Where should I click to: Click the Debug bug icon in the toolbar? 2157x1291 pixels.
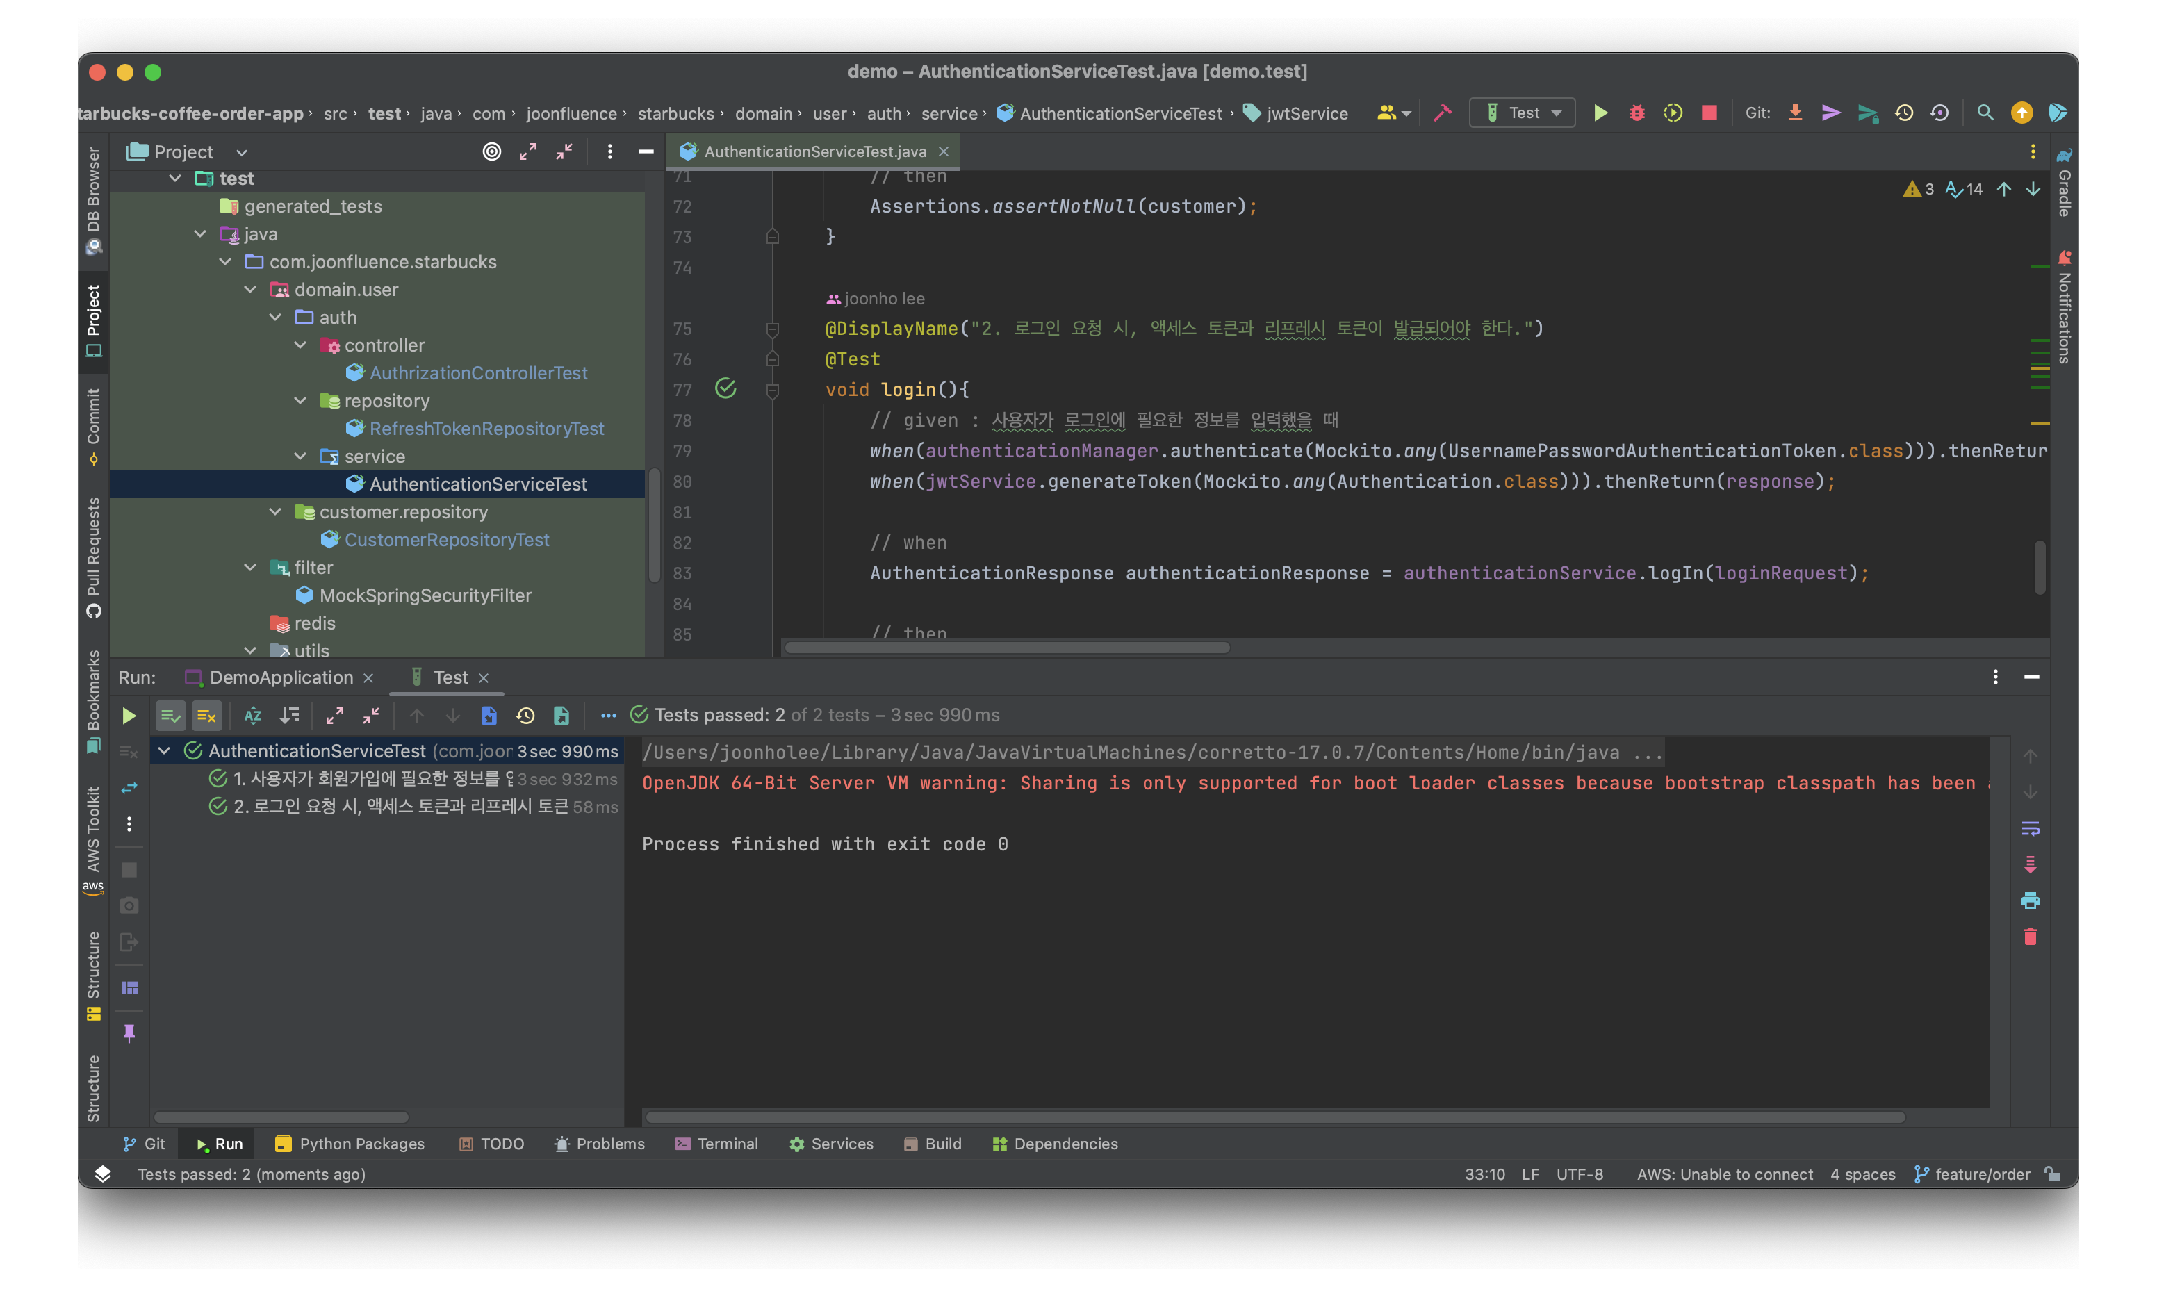coord(1636,113)
